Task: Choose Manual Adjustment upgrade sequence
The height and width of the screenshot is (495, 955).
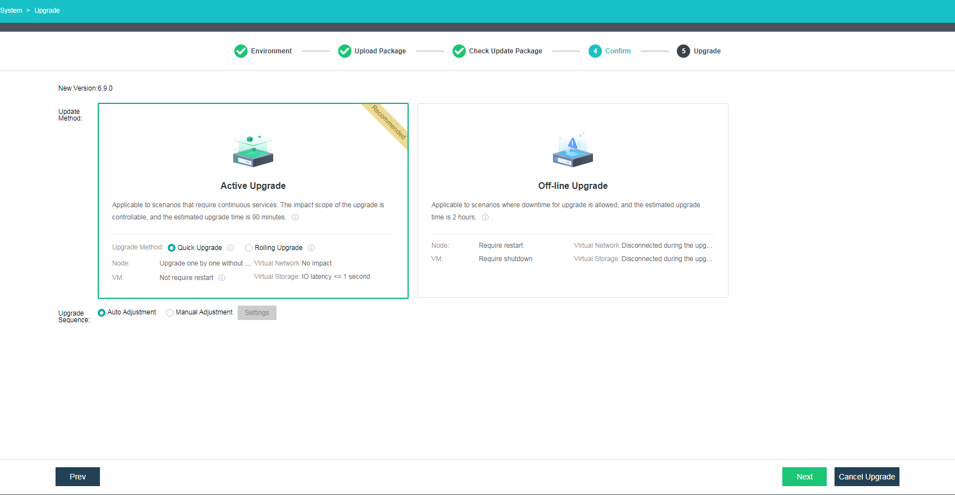Action: [x=170, y=313]
